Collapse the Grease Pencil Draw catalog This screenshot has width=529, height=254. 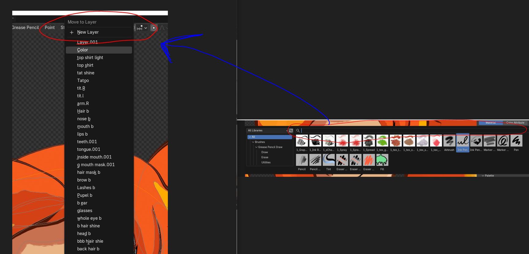[256, 147]
